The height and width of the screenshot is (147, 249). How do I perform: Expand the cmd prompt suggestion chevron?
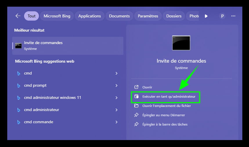(116, 86)
